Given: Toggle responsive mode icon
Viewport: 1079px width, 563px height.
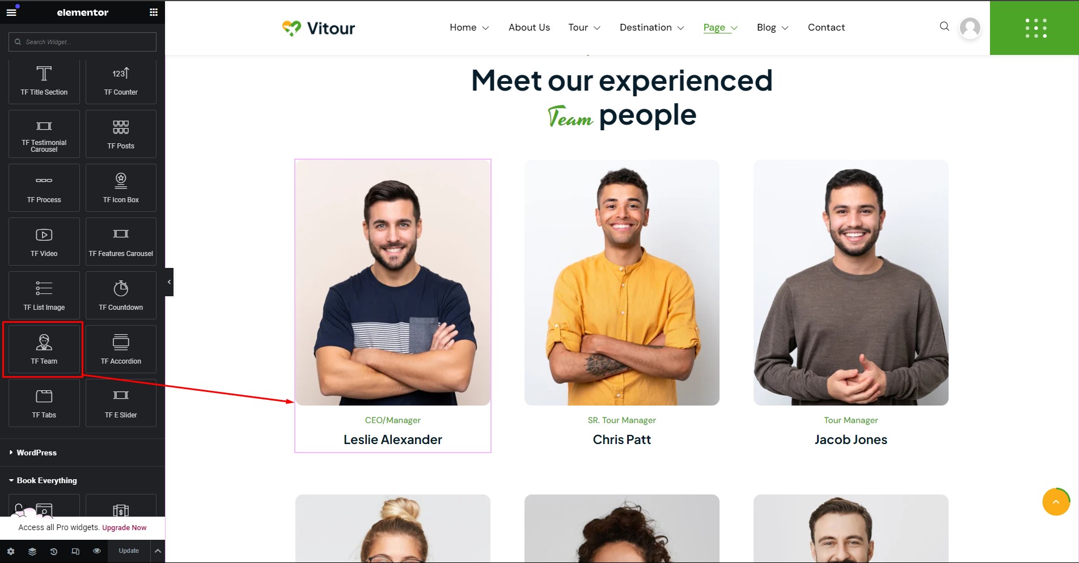Looking at the screenshot, I should coord(75,551).
